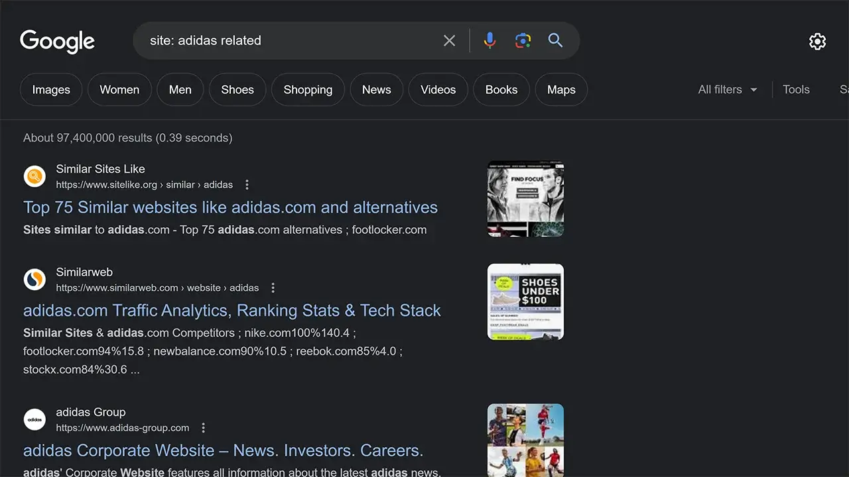The width and height of the screenshot is (849, 477).
Task: Click the Google logo
Action: [58, 41]
